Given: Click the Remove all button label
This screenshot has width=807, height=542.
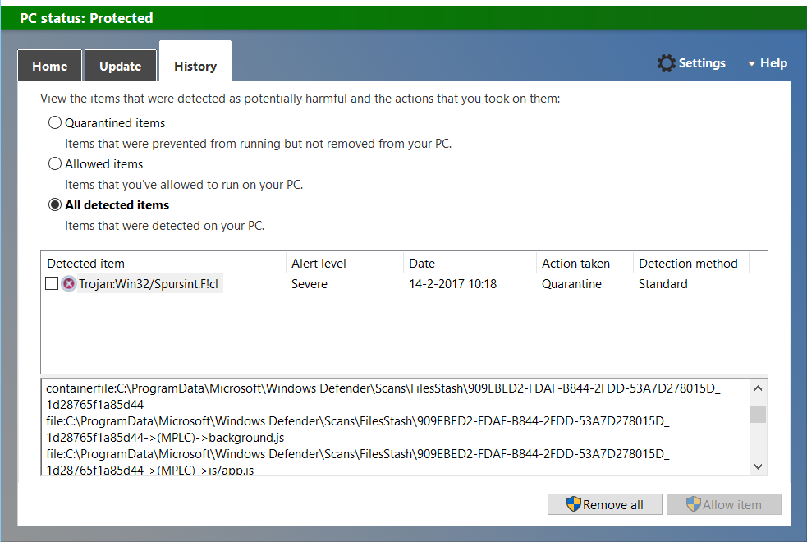Looking at the screenshot, I should click(613, 505).
